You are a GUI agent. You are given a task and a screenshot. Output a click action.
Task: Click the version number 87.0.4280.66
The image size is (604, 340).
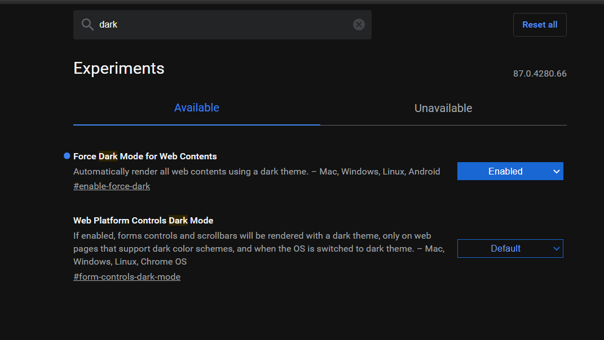point(539,73)
